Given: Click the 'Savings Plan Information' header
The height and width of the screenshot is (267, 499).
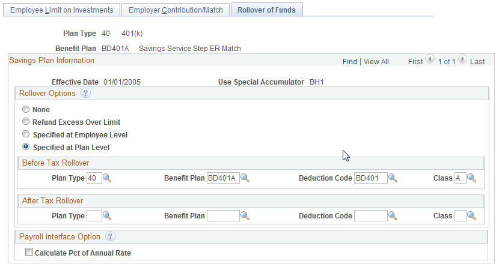Looking at the screenshot, I should coord(52,61).
